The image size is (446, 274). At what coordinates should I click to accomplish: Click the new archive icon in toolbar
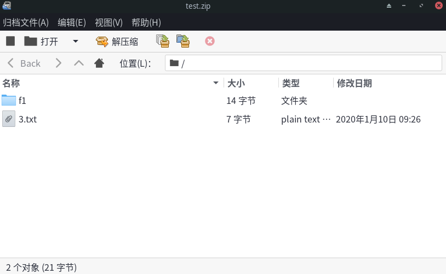click(10, 41)
